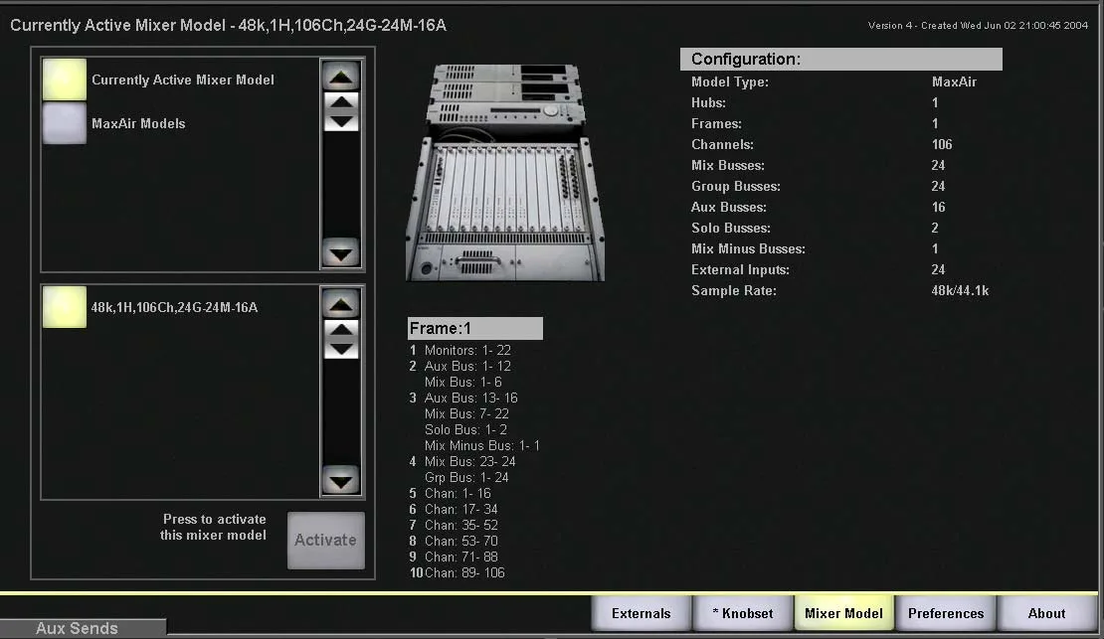Click the 'Mix Bus: 23- 24' row
Image resolution: width=1104 pixels, height=639 pixels.
coord(469,462)
